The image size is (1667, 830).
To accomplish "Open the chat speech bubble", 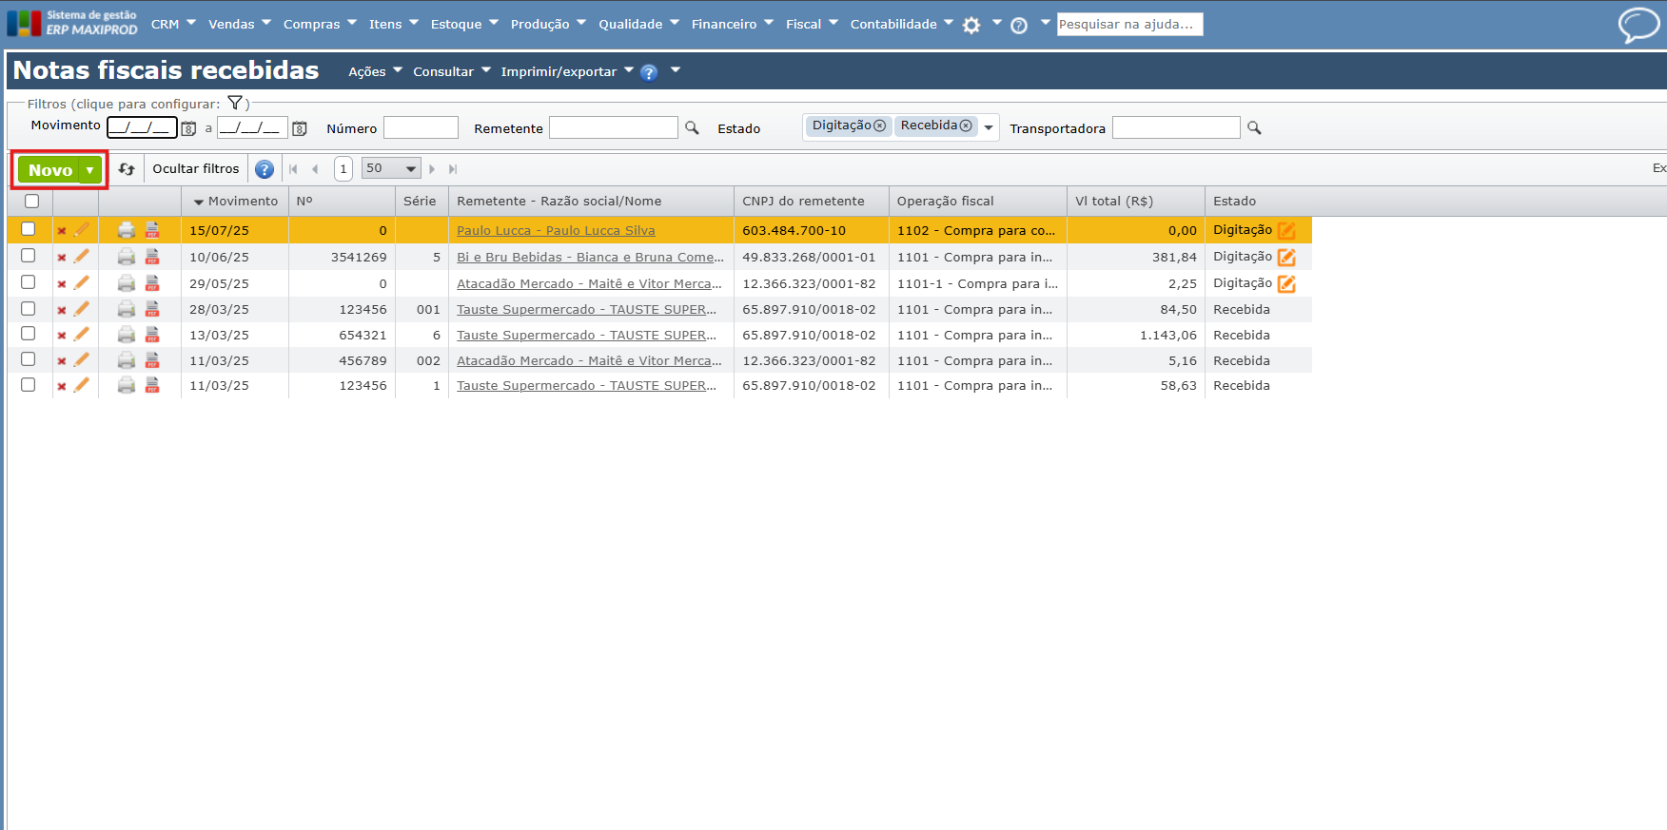I will [1638, 25].
